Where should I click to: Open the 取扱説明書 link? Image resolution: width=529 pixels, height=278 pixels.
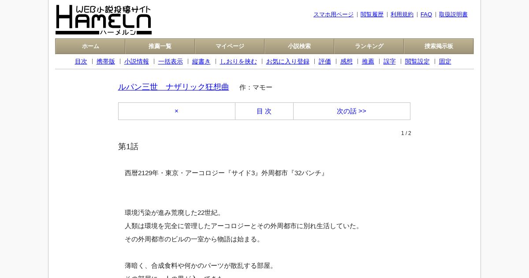(x=453, y=15)
